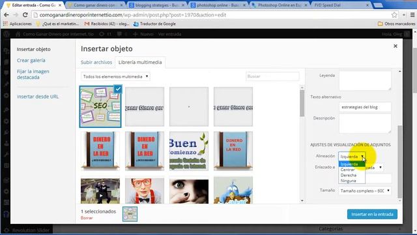Click the selected image preview in footer
This screenshot has height=235, width=417.
[130, 214]
